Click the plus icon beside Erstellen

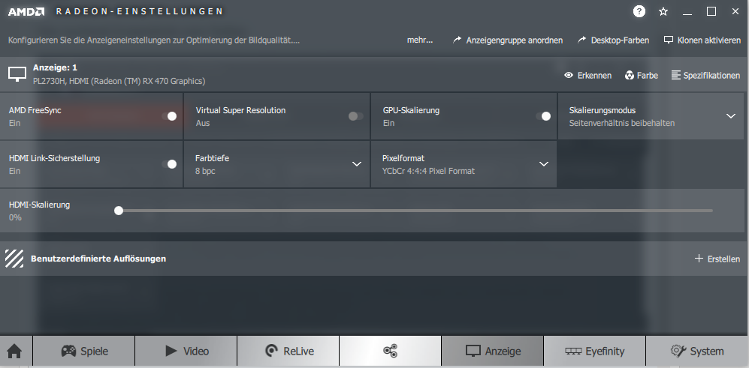(699, 259)
